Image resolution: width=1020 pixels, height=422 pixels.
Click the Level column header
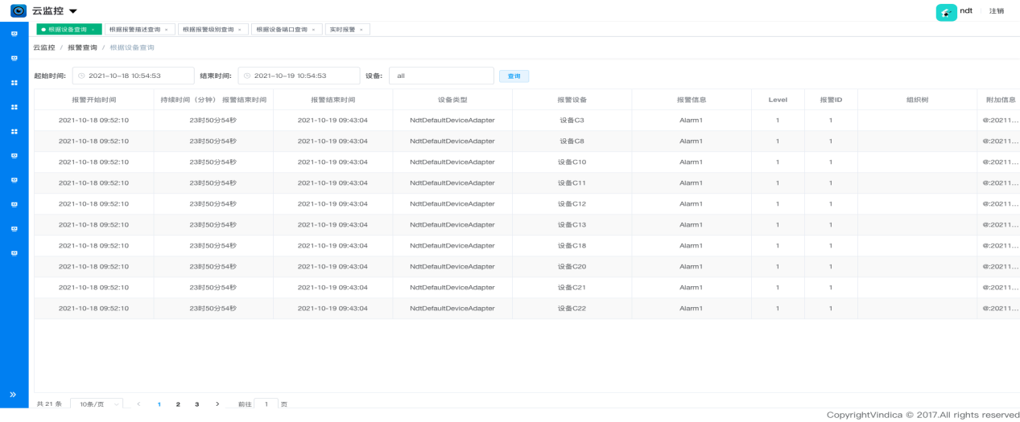pos(778,100)
